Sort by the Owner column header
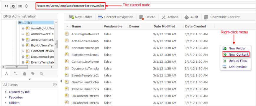 point(134,26)
